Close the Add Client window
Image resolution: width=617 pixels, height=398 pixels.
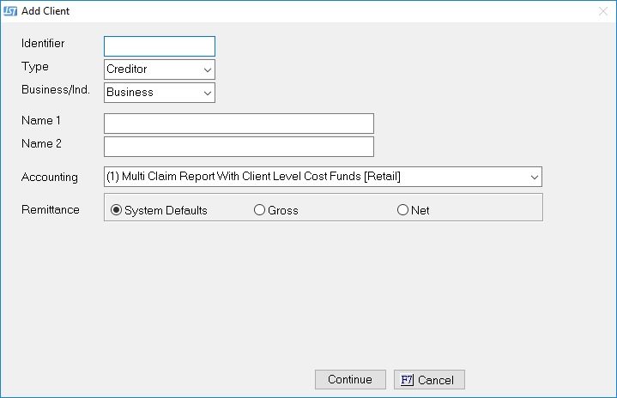pos(602,11)
